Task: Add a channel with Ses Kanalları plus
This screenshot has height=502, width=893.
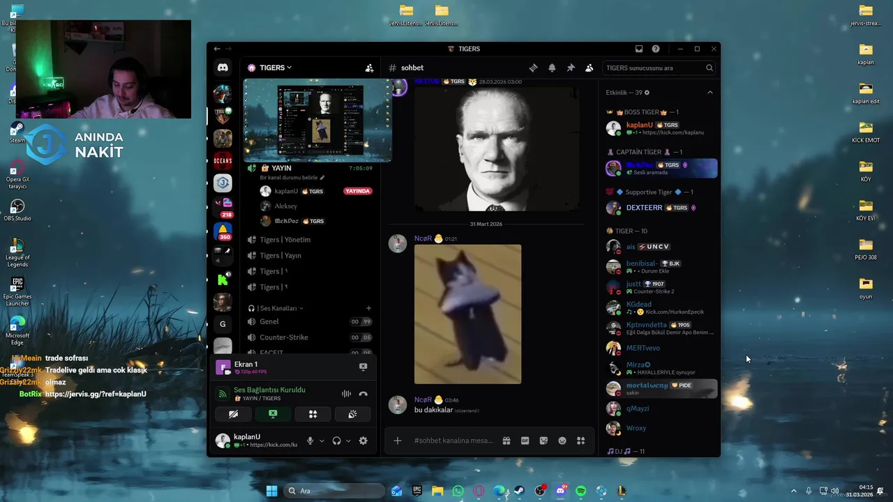Action: coord(368,308)
